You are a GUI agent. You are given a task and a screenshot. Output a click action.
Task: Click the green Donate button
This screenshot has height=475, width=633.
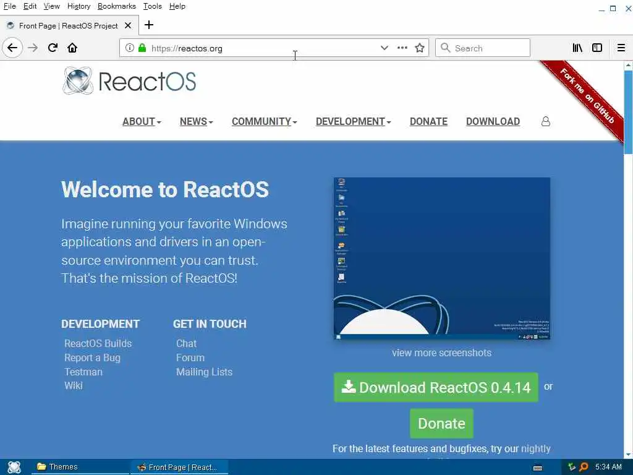[441, 423]
